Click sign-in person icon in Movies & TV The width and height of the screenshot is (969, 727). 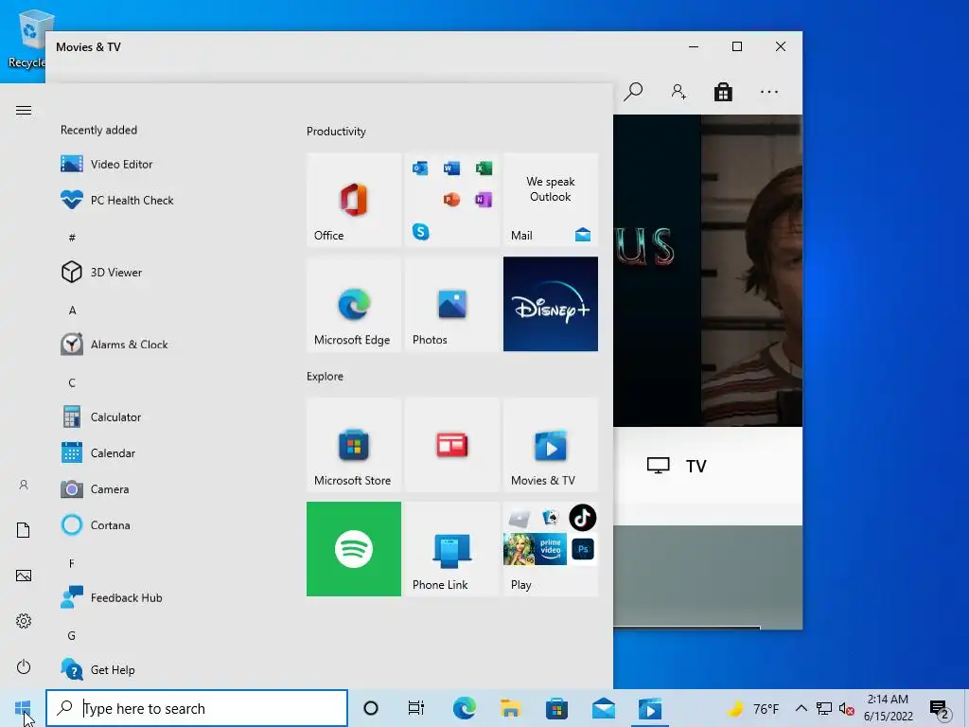(678, 92)
